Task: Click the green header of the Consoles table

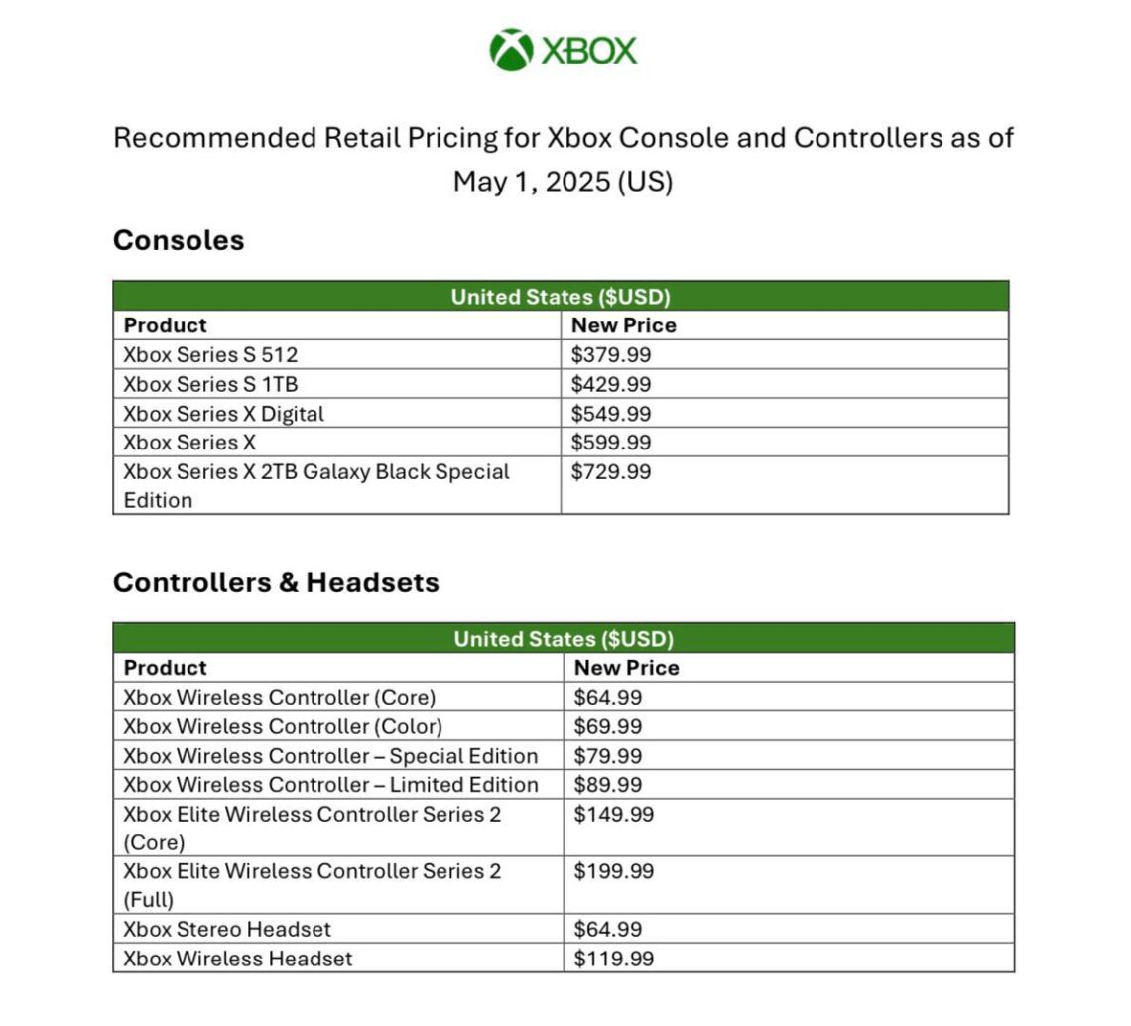Action: tap(561, 296)
